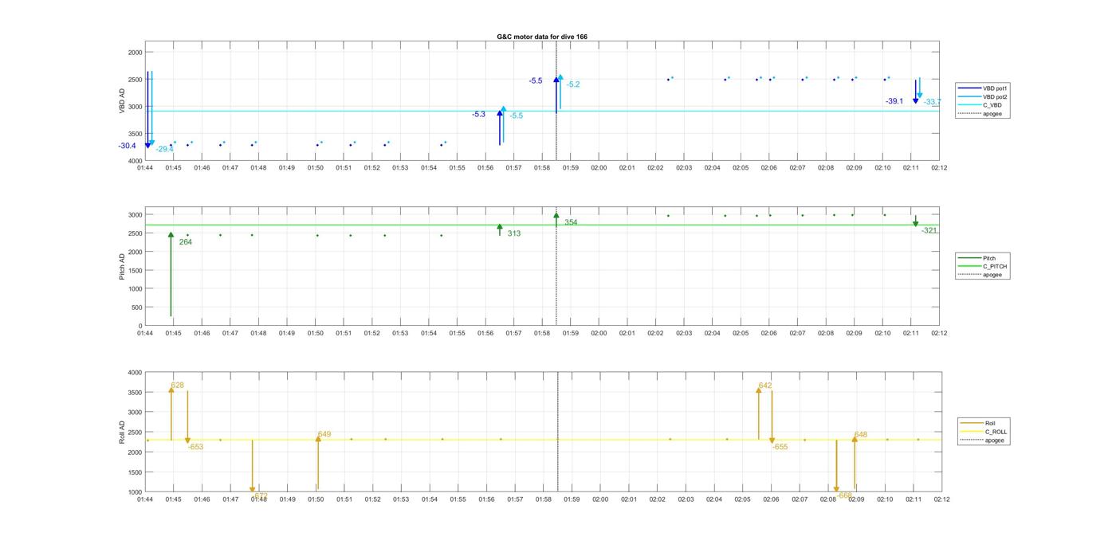Click the "354" pitch annotation
The width and height of the screenshot is (1116, 552).
pyautogui.click(x=571, y=222)
